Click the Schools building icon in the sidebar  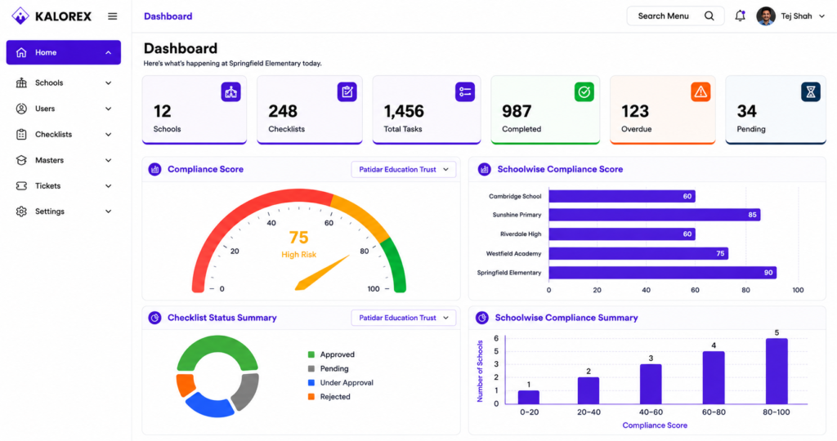21,82
